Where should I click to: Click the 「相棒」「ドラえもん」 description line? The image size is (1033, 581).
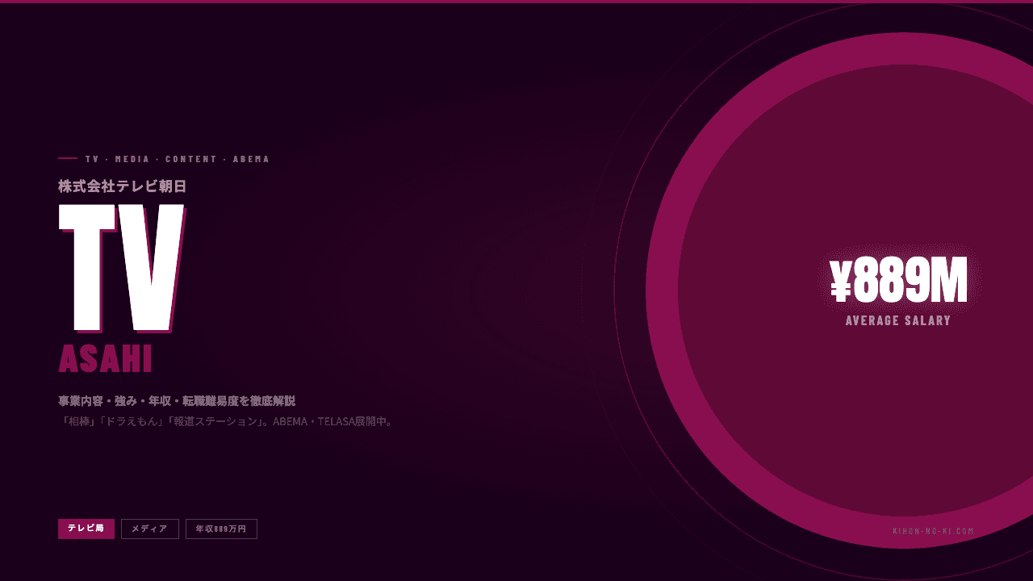tap(228, 421)
